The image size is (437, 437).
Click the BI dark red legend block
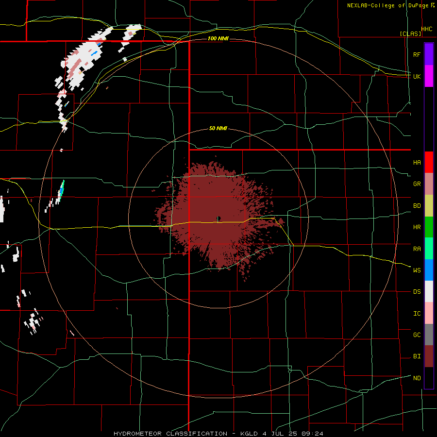coord(429,356)
